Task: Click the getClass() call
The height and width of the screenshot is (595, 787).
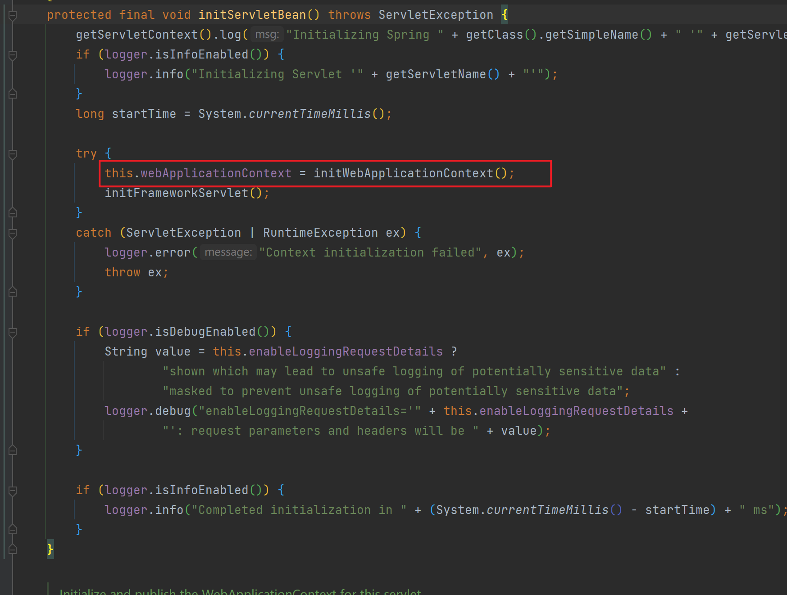Action: click(x=502, y=35)
